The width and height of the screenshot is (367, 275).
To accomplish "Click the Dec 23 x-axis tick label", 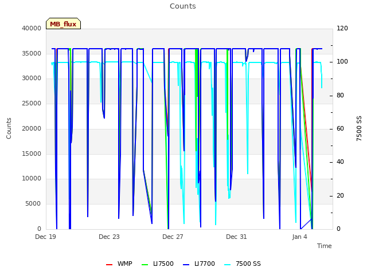I will pos(109,237).
